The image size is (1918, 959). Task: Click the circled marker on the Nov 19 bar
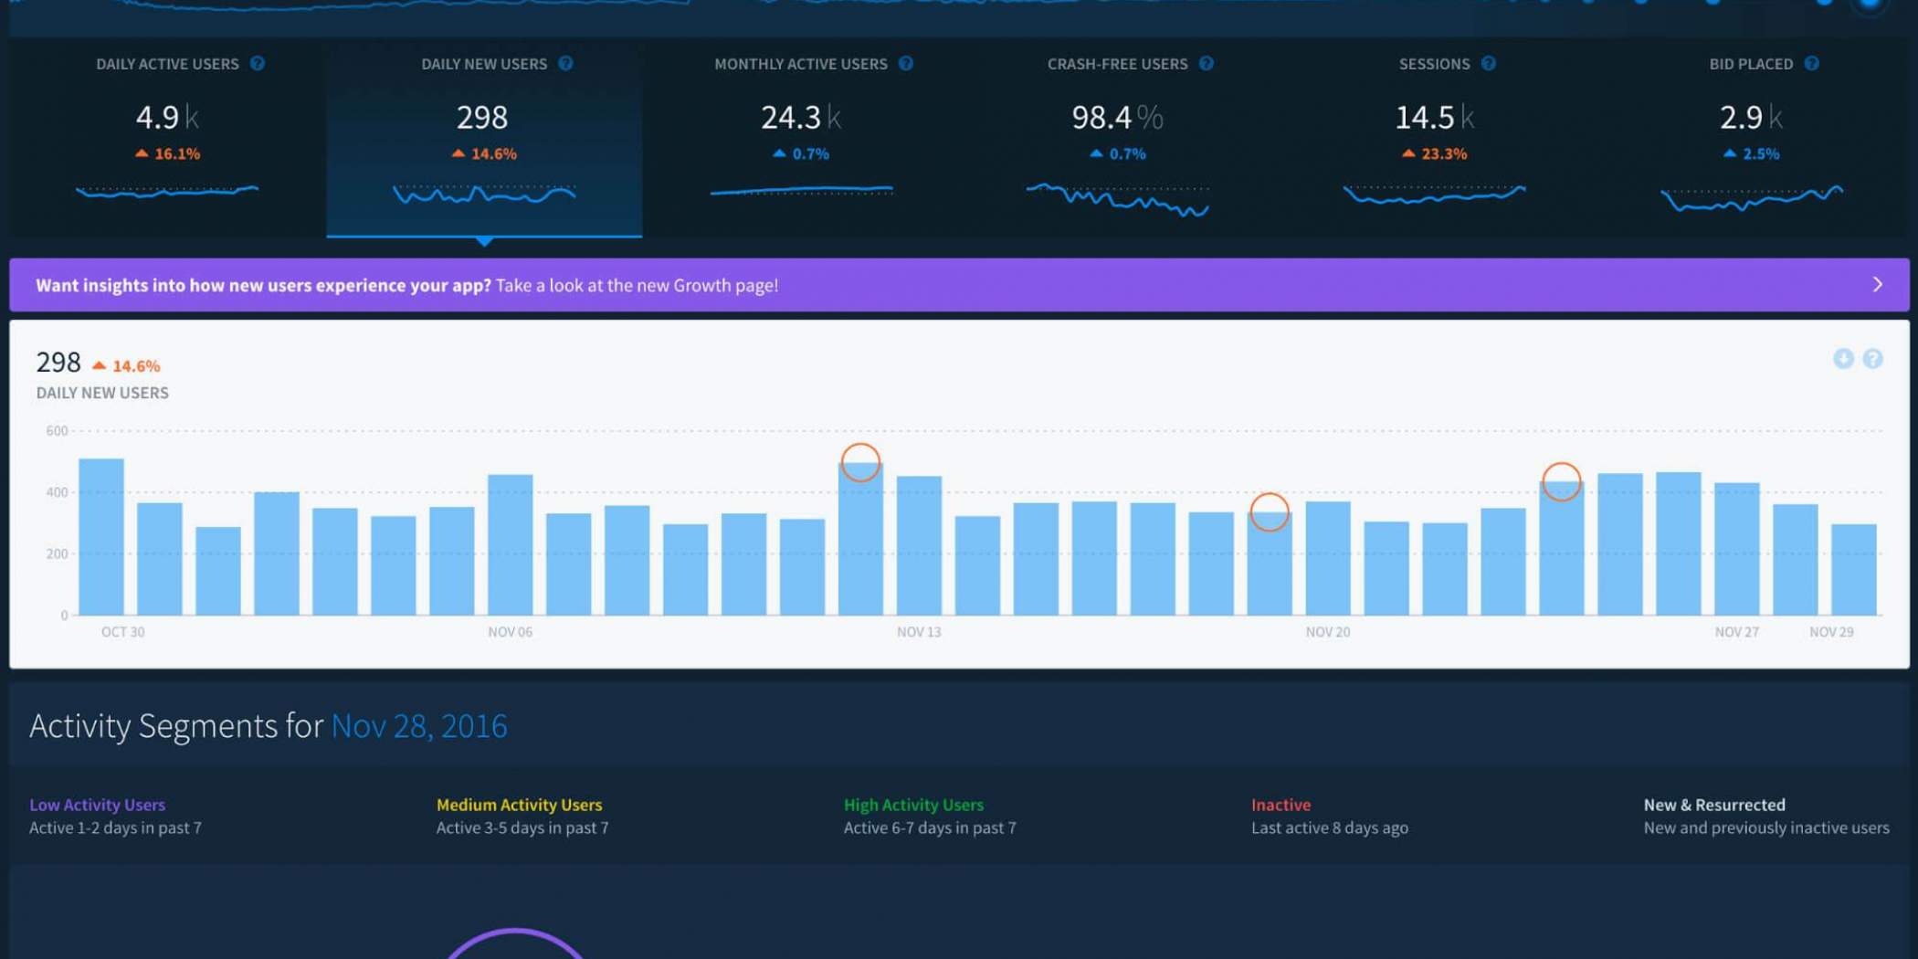click(1269, 512)
